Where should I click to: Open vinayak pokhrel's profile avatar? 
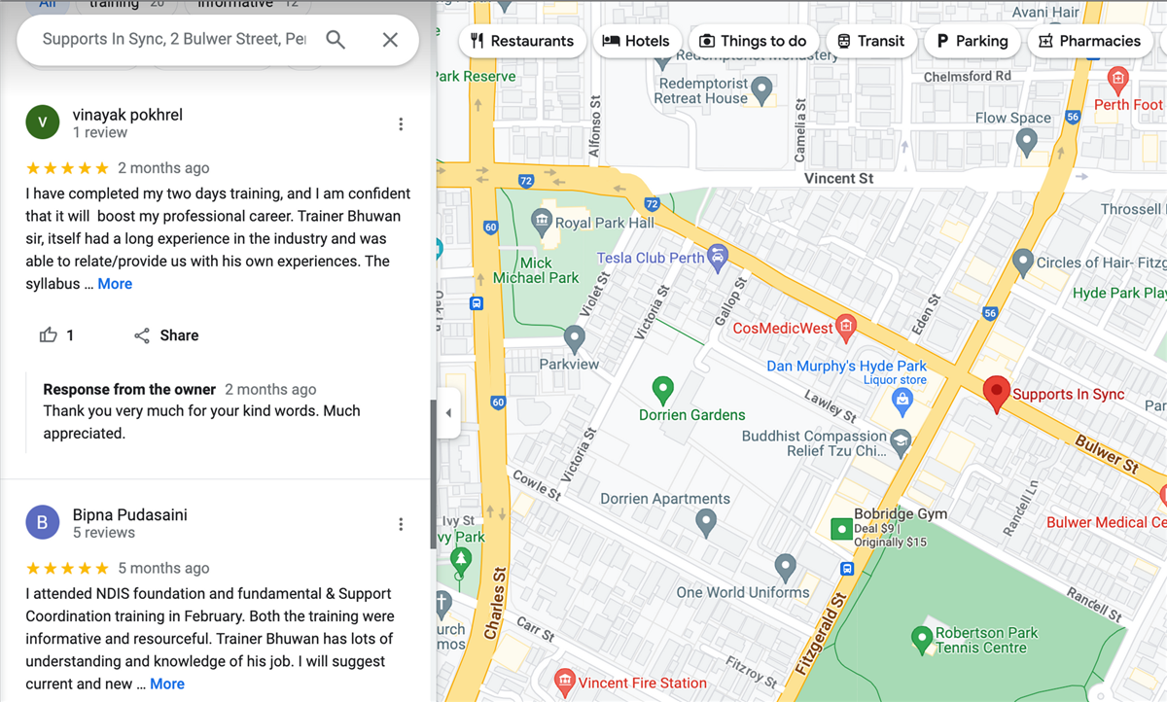tap(42, 123)
